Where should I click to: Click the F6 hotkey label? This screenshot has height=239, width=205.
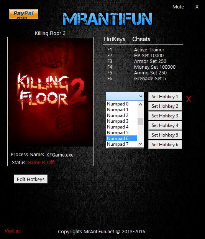click(x=110, y=79)
